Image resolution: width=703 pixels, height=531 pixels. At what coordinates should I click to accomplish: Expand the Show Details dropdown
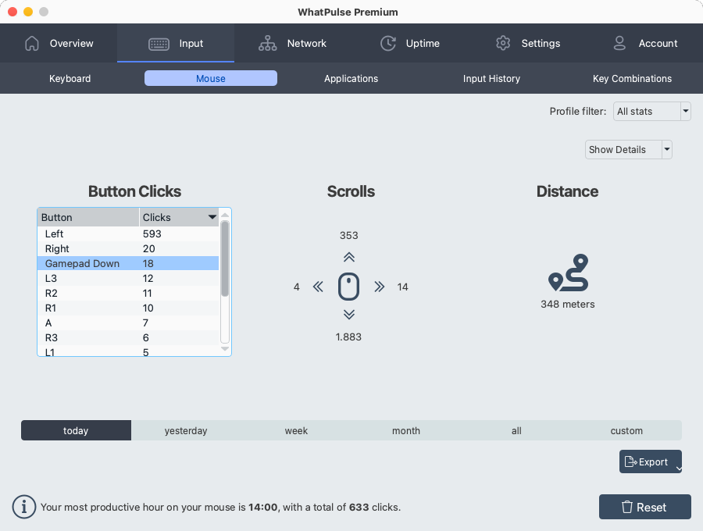coord(667,149)
